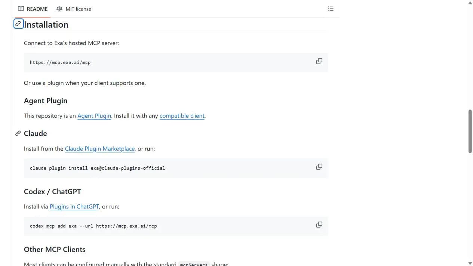
Task: Click the balance scale icon beside MIT license
Action: 59,9
